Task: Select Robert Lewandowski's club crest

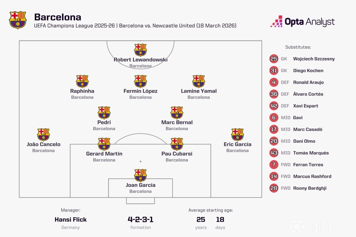Action: (x=140, y=50)
